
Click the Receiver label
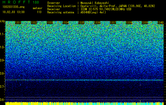click(x=54, y=9)
